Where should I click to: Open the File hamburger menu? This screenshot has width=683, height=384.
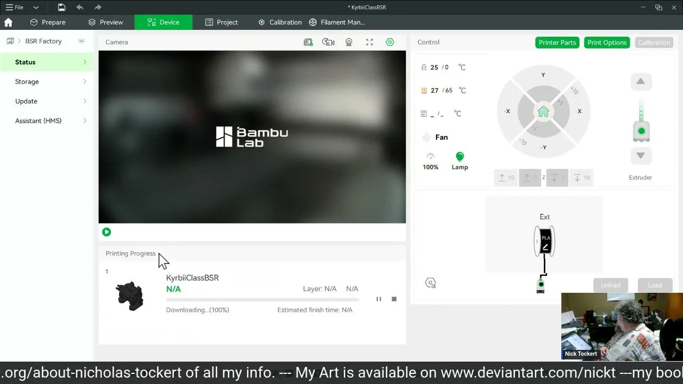point(14,7)
